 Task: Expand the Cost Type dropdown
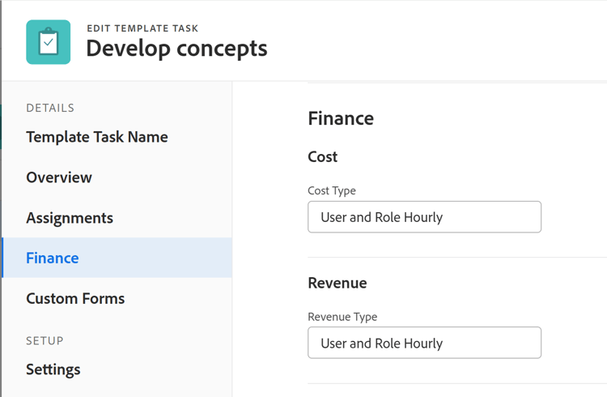click(x=424, y=217)
